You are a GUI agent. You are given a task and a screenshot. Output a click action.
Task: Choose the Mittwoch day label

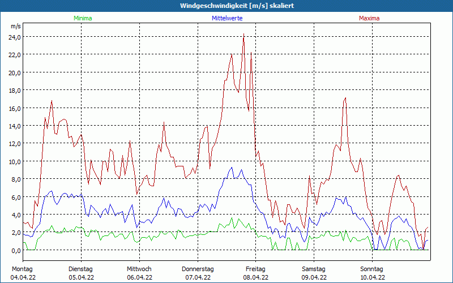(139, 269)
